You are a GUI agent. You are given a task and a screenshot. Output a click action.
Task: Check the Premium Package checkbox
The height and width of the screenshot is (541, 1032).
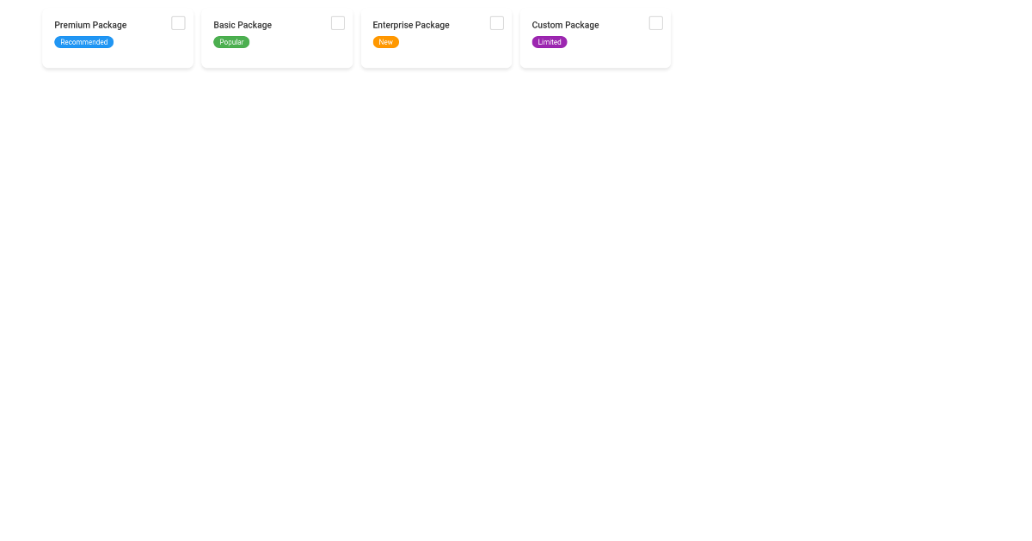point(178,23)
